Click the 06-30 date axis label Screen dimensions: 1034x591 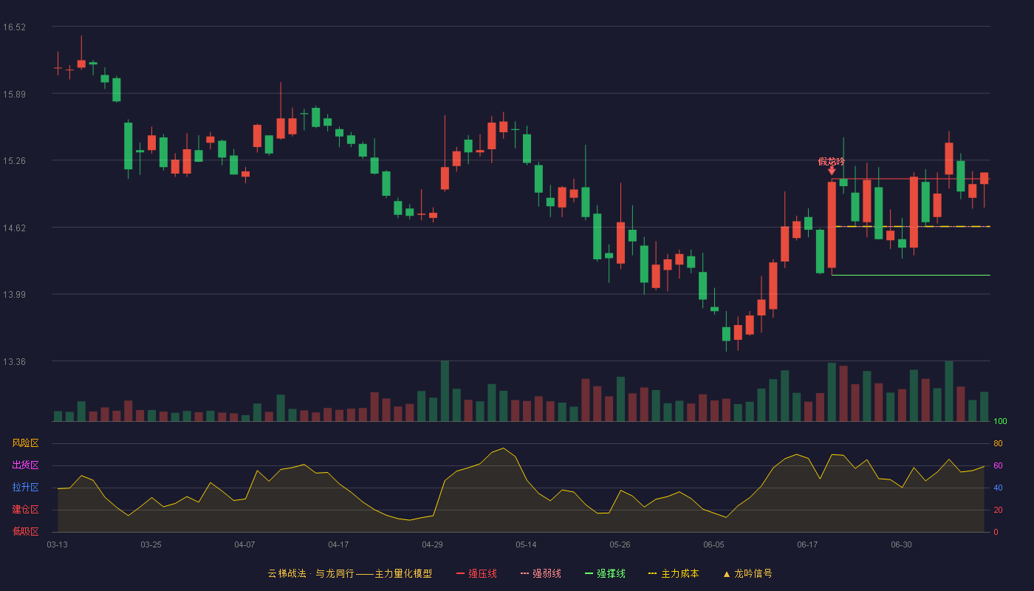[901, 544]
